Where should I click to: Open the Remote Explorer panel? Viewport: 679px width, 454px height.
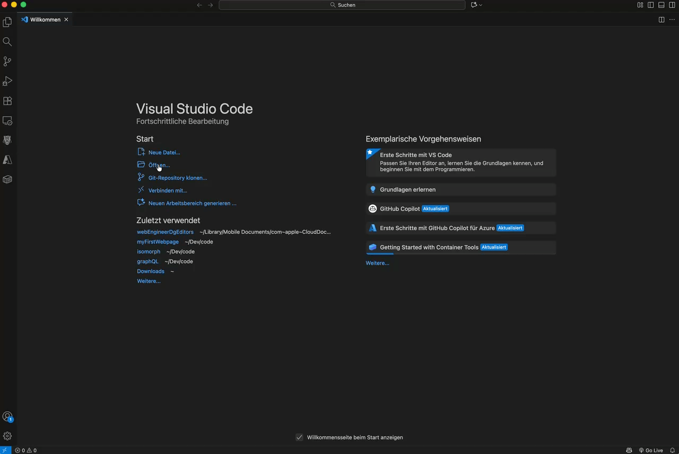coord(7,121)
